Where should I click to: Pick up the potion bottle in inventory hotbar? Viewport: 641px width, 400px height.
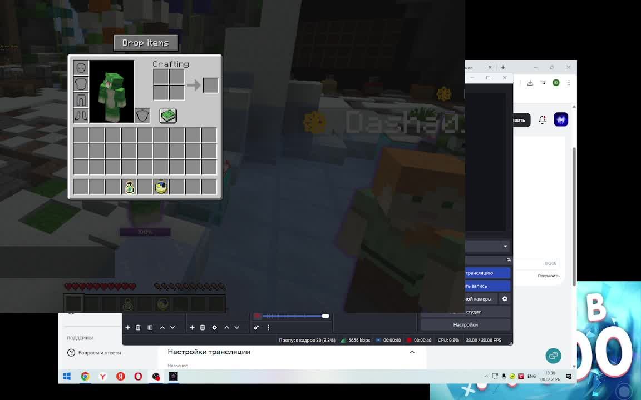coord(129,187)
